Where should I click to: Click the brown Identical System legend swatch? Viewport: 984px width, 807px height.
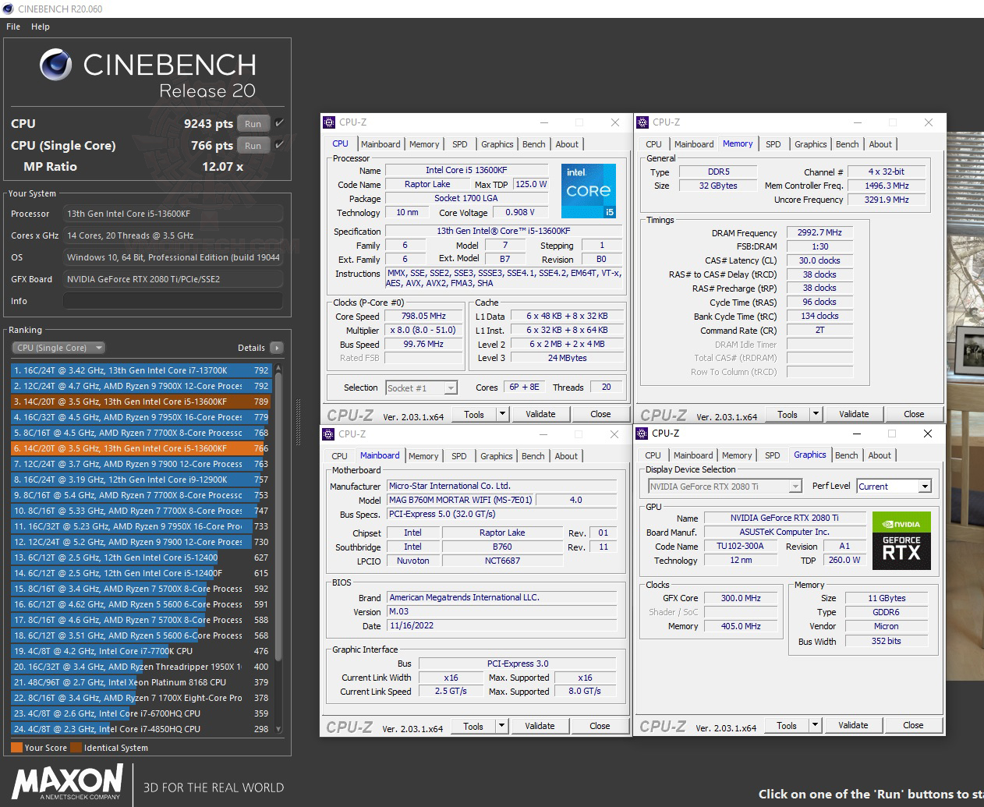[76, 747]
